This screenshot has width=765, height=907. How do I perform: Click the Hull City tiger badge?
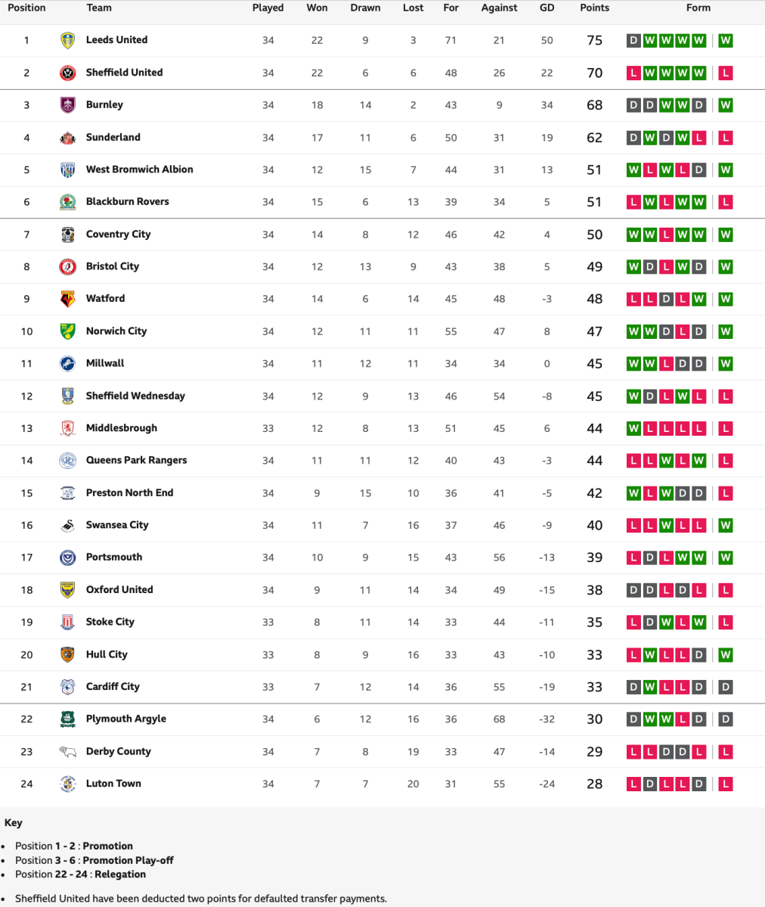click(x=68, y=654)
